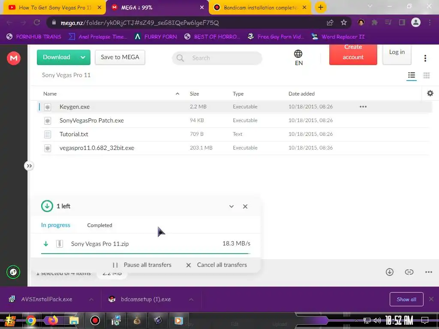
Task: Pause all transfers
Action: (142, 265)
